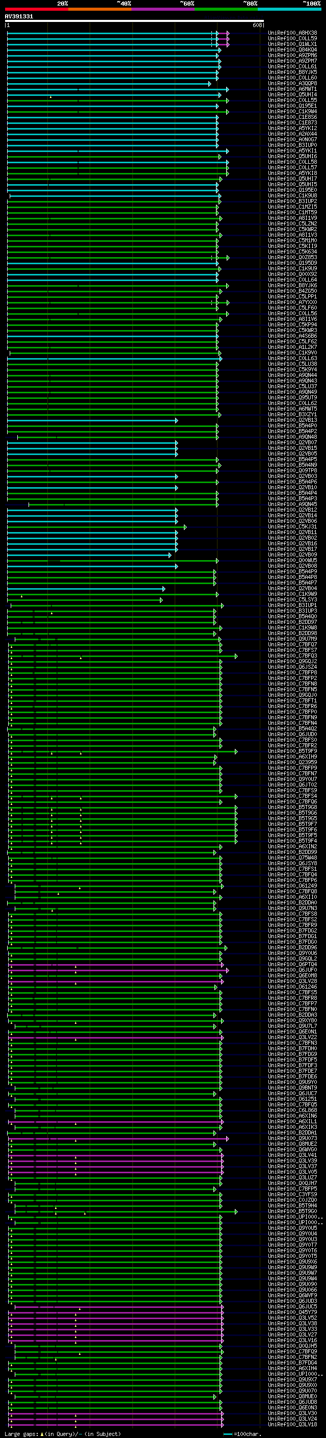Image resolution: width=326 pixels, height=1438 pixels.
Task: Select the UniRef100_C7BFT1 label
Action: [x=292, y=700]
